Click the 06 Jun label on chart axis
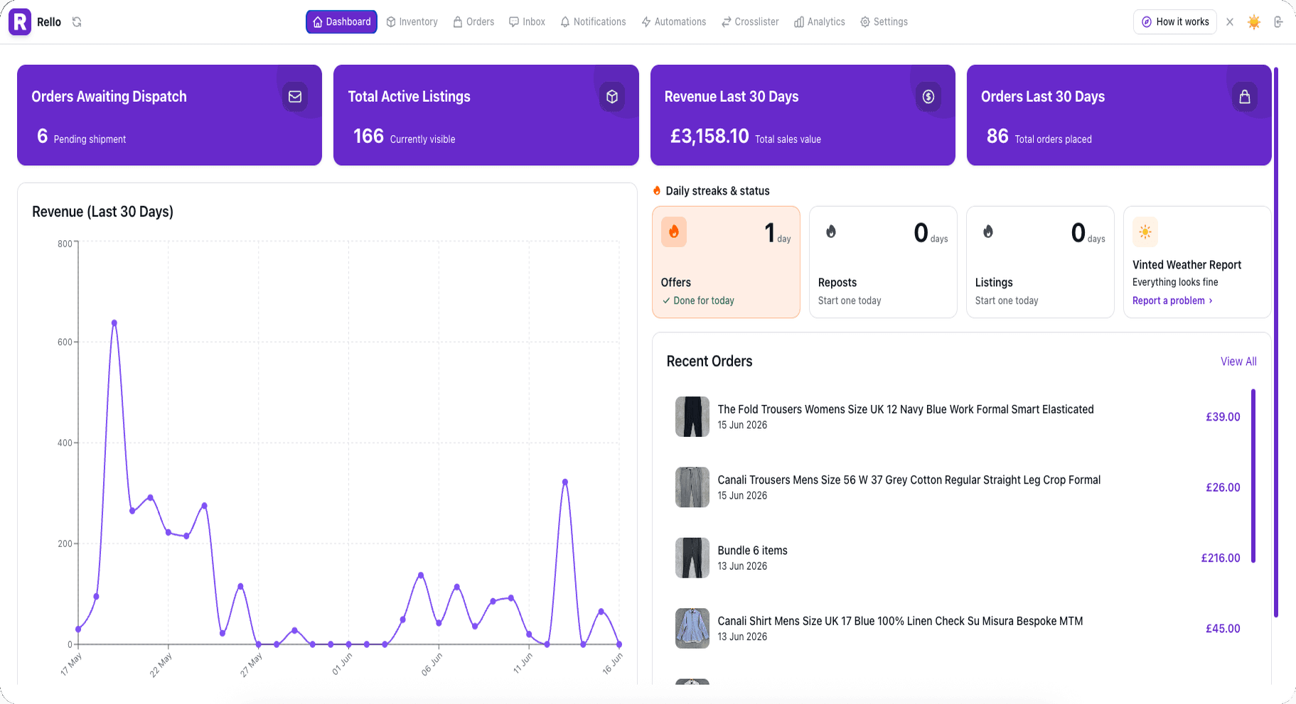Screen dimensions: 1296x704 tap(432, 664)
